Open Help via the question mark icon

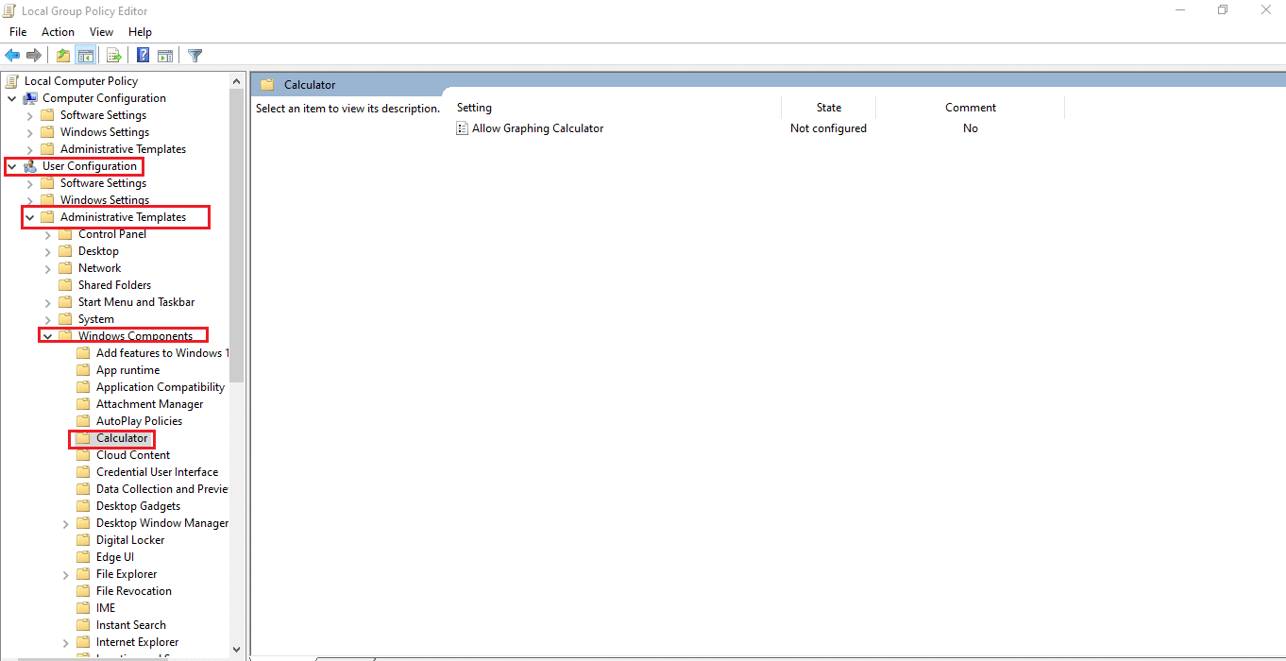[144, 55]
